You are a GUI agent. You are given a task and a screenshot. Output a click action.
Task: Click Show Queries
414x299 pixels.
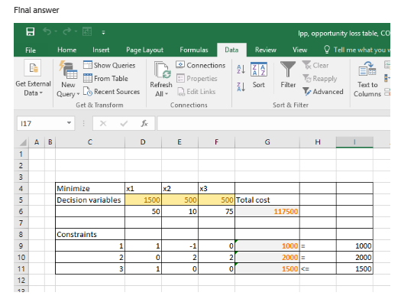109,65
